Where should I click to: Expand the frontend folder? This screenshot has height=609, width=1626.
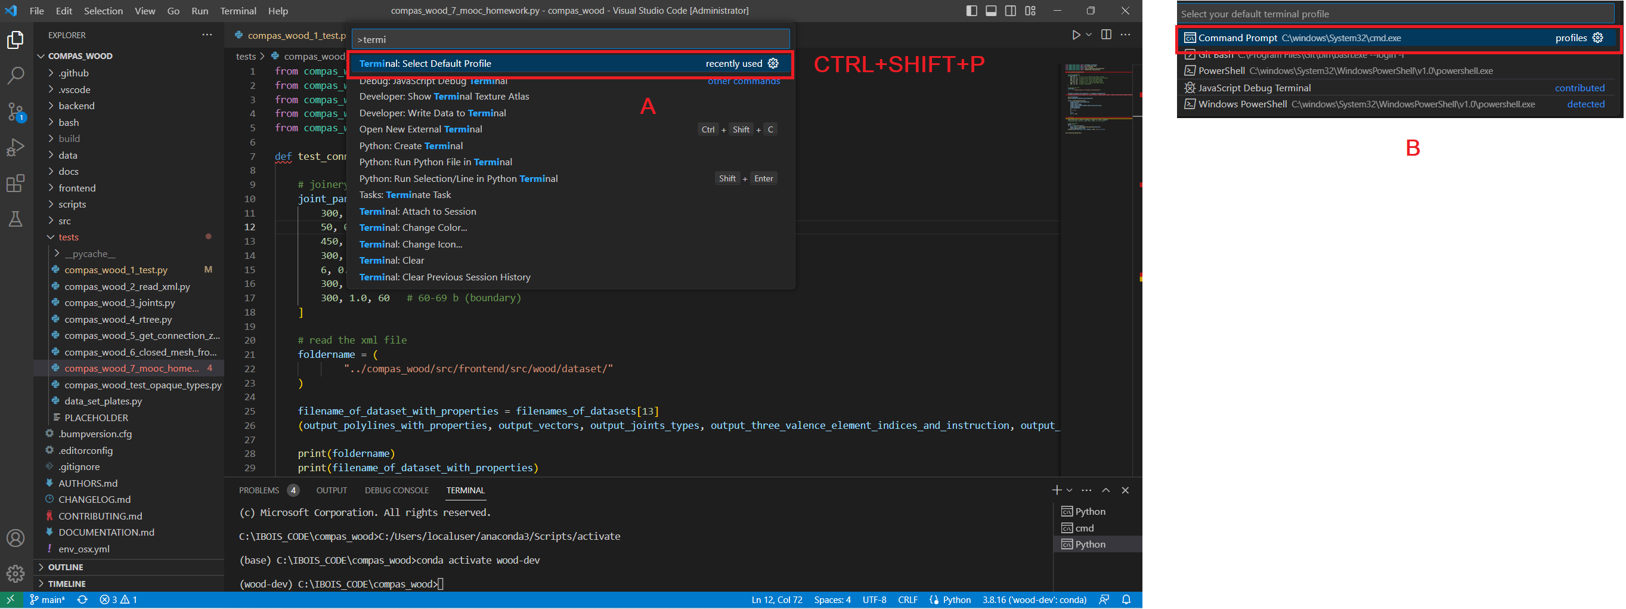pyautogui.click(x=77, y=188)
